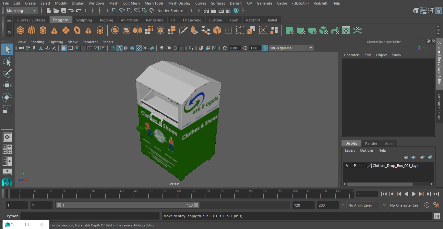Image resolution: width=443 pixels, height=229 pixels.
Task: Switch the Python command language selector
Action: pos(13,216)
